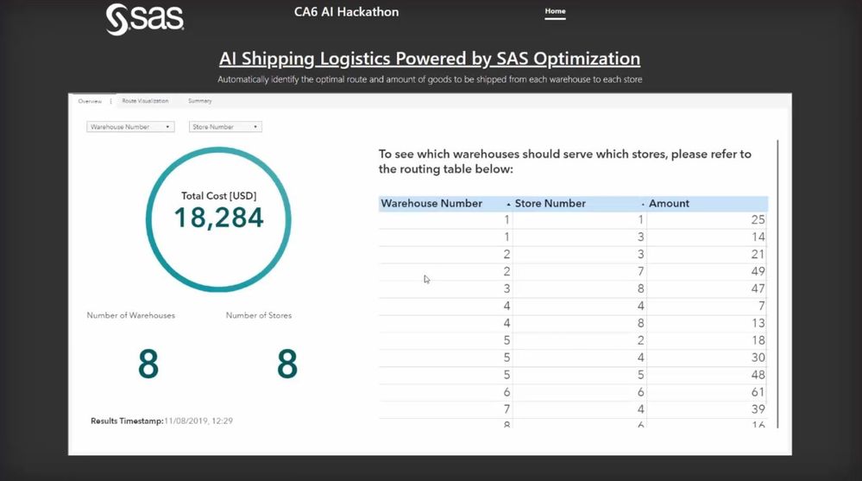Image resolution: width=862 pixels, height=481 pixels.
Task: Select the CA6 AI Hackathon title
Action: (x=346, y=12)
